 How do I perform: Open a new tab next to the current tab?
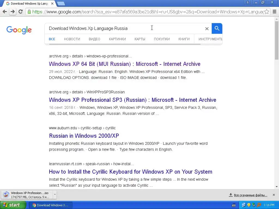tap(61, 4)
